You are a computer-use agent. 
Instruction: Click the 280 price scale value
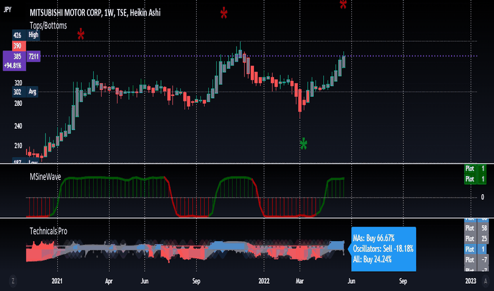18,103
